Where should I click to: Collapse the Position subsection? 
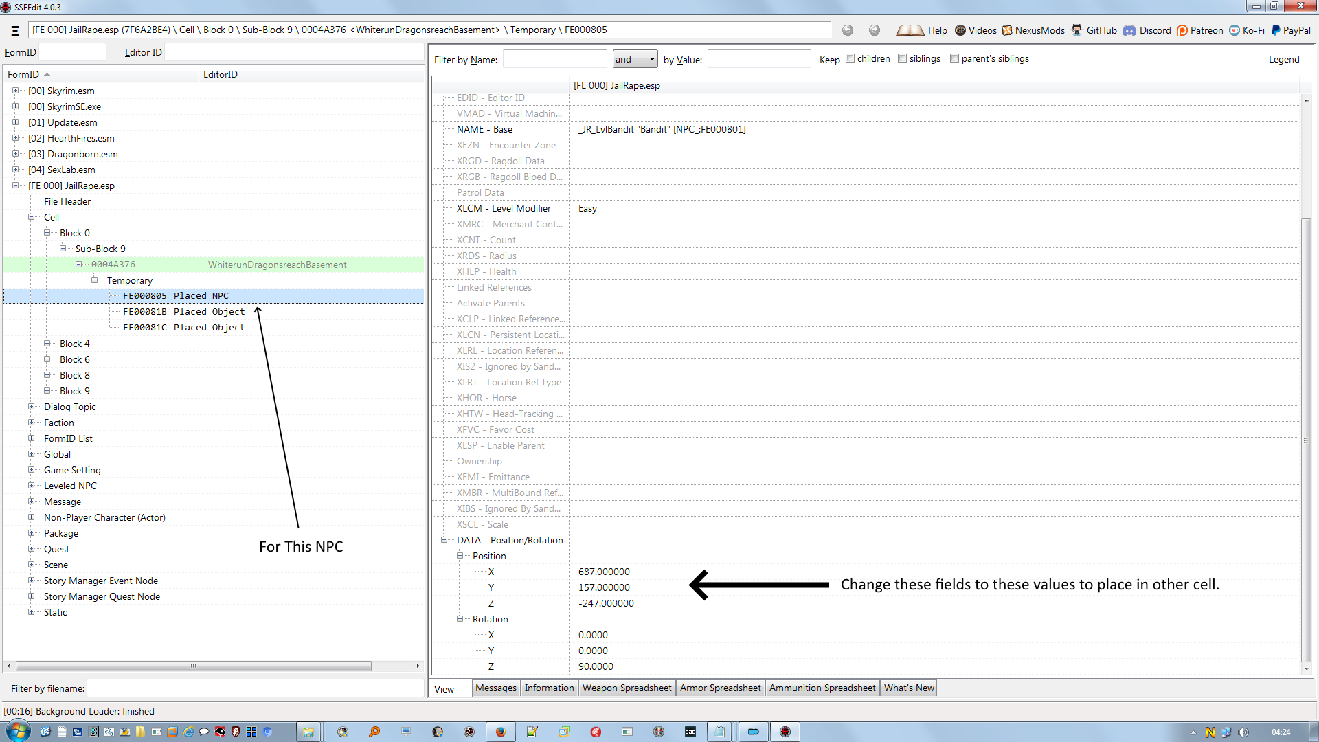(460, 556)
